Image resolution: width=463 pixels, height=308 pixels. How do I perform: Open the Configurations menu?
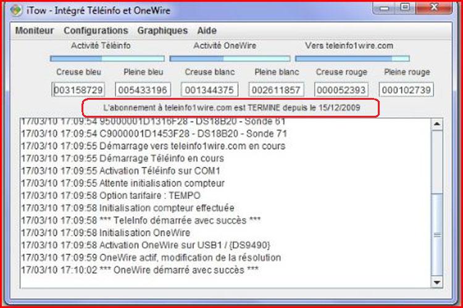[96, 31]
